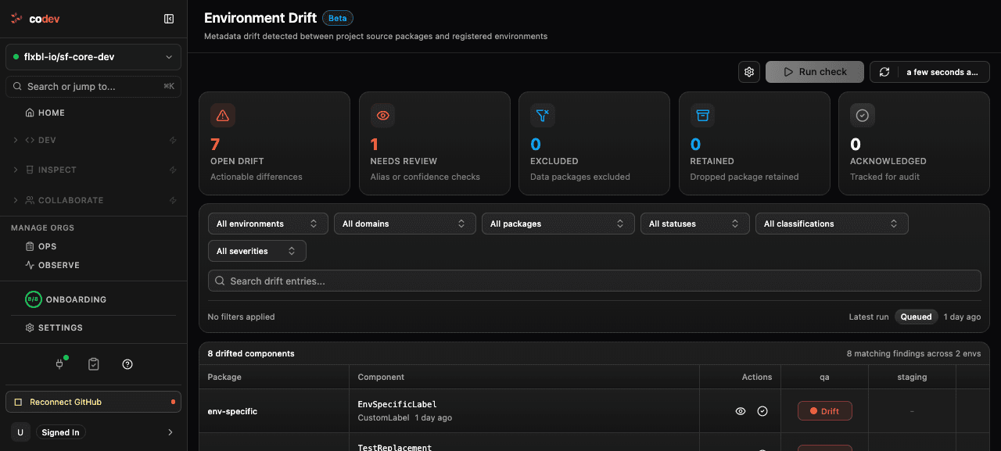Click the staging column header

912,377
